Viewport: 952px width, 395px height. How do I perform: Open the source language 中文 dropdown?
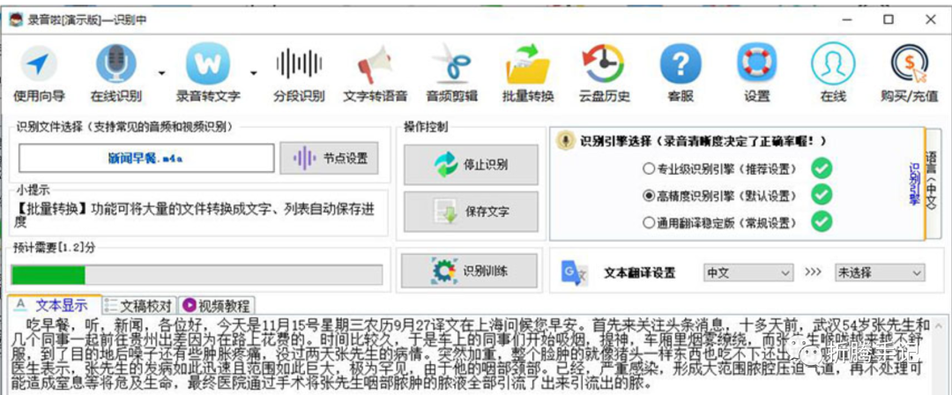point(748,272)
